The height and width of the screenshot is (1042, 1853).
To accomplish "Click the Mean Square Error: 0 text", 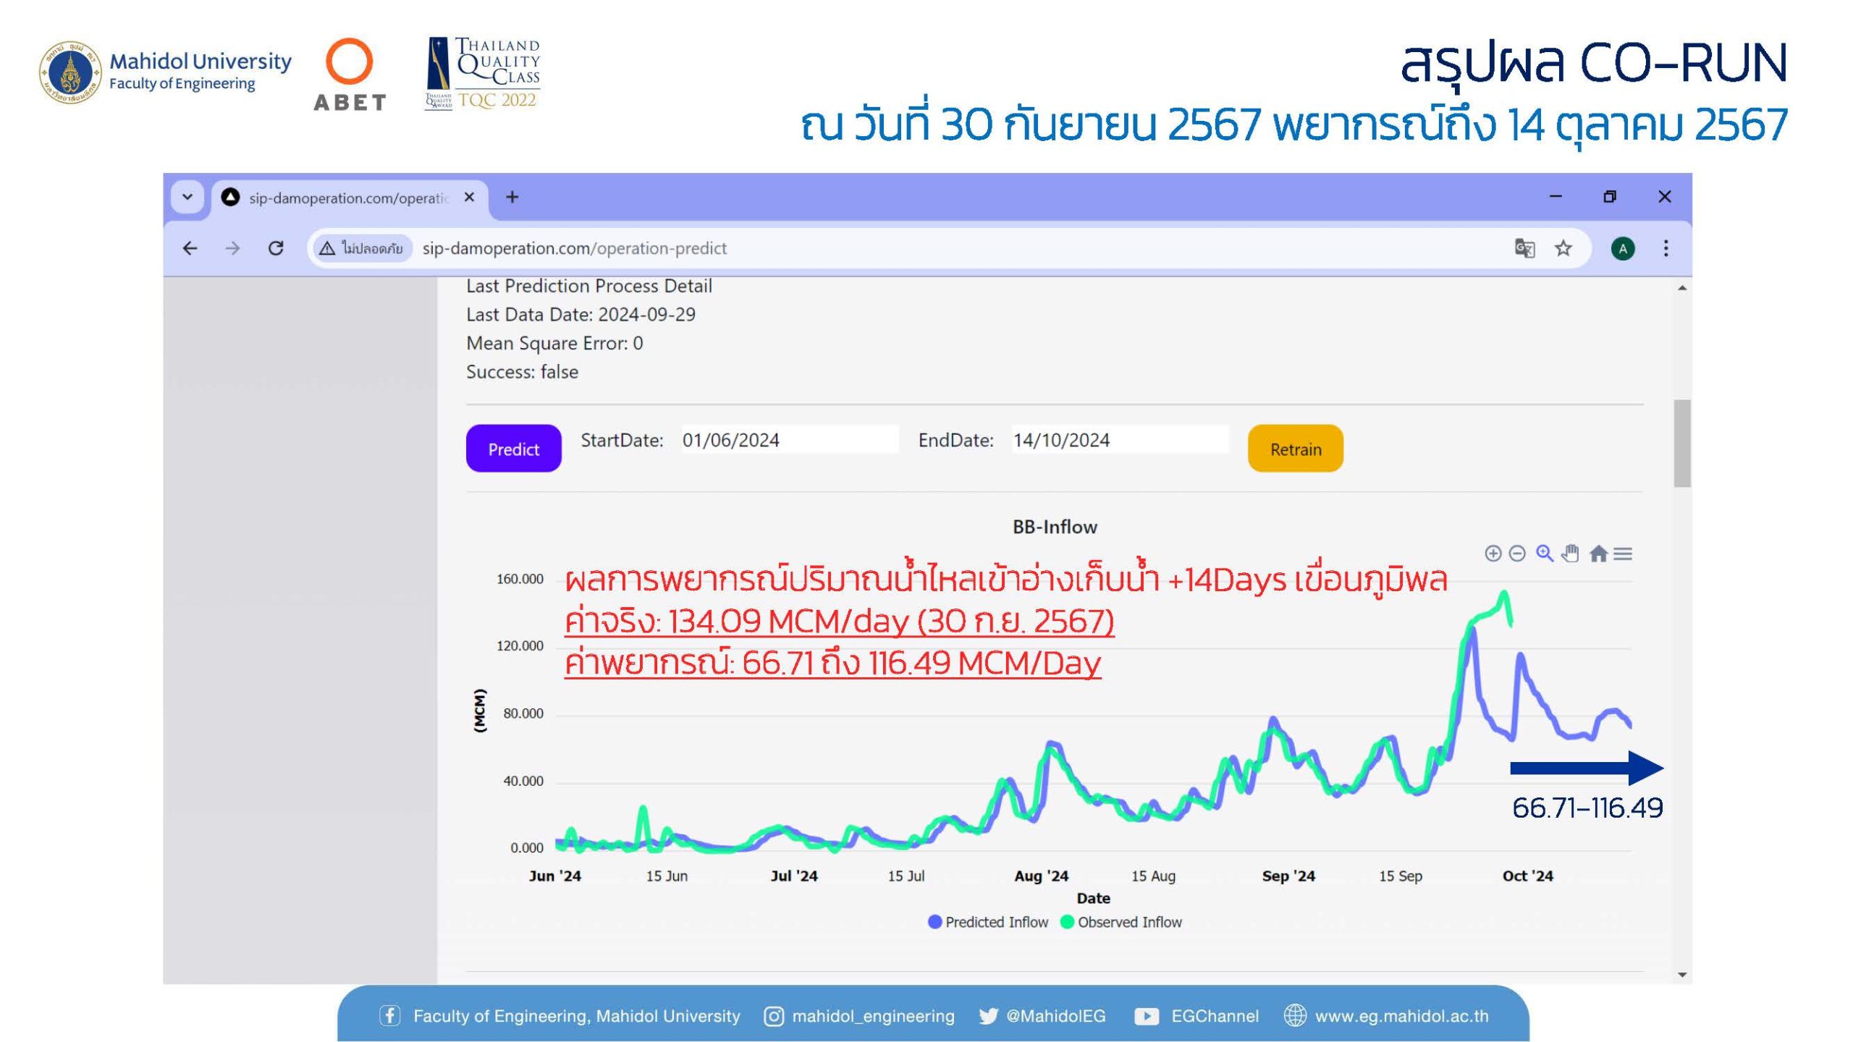I will [x=554, y=343].
